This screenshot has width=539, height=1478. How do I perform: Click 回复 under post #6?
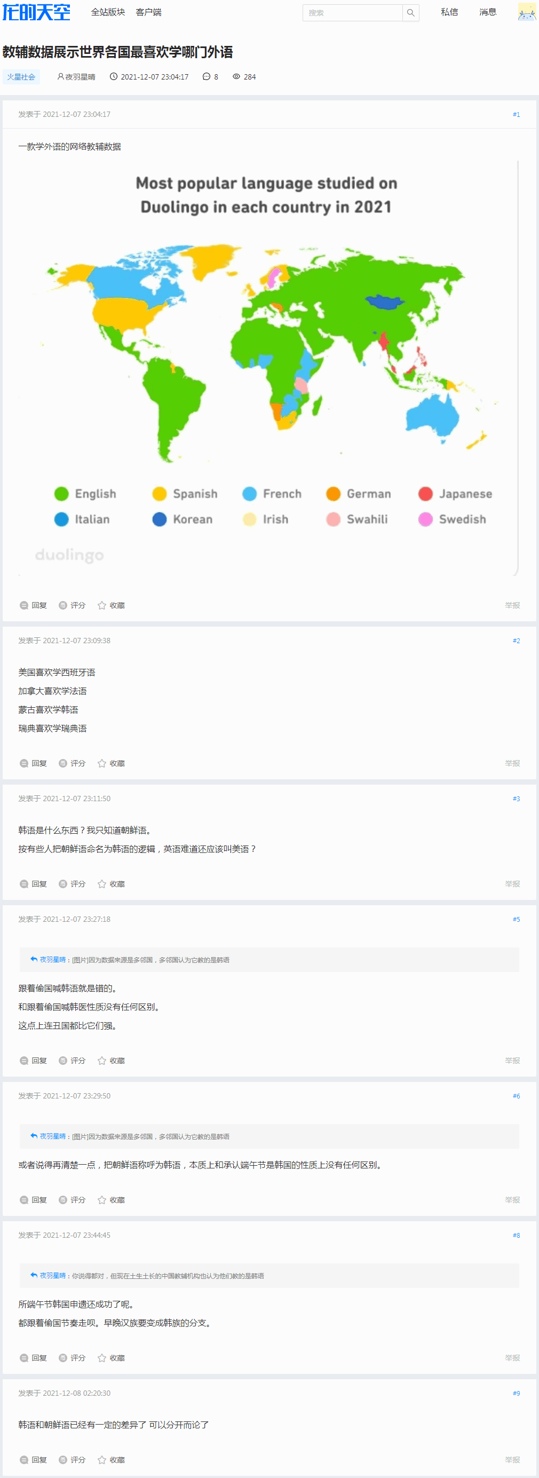pos(33,1200)
